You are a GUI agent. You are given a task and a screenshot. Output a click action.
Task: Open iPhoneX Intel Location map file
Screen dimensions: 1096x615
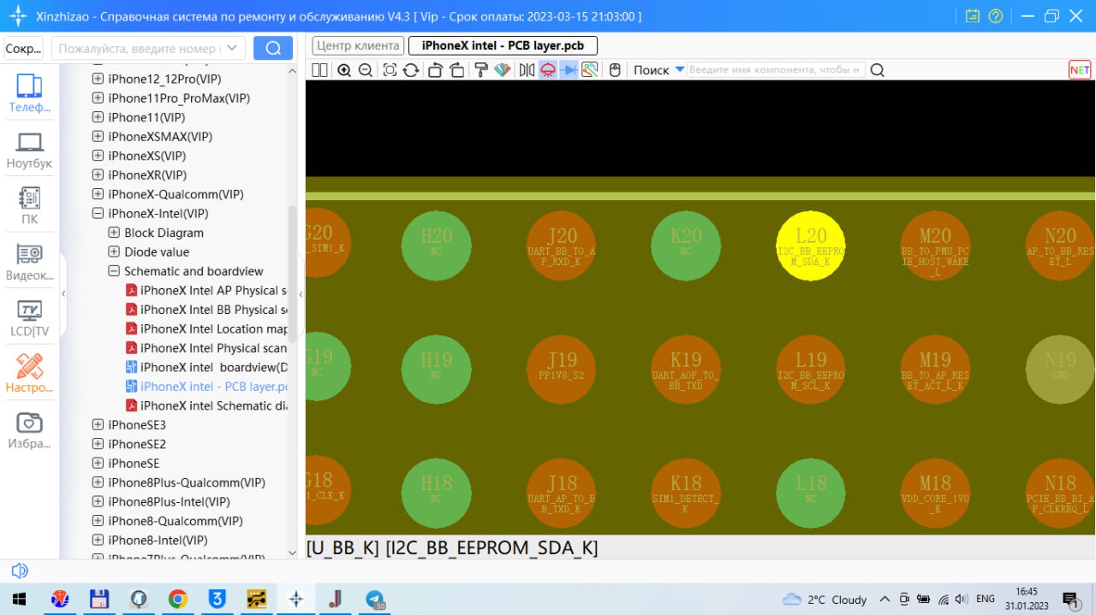point(206,329)
